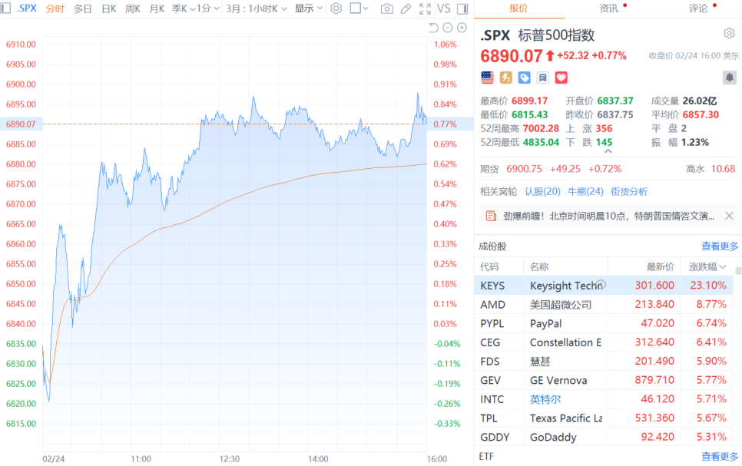This screenshot has height=466, width=742.
Task: Open the 牛熊(24) link
Action: pos(585,191)
